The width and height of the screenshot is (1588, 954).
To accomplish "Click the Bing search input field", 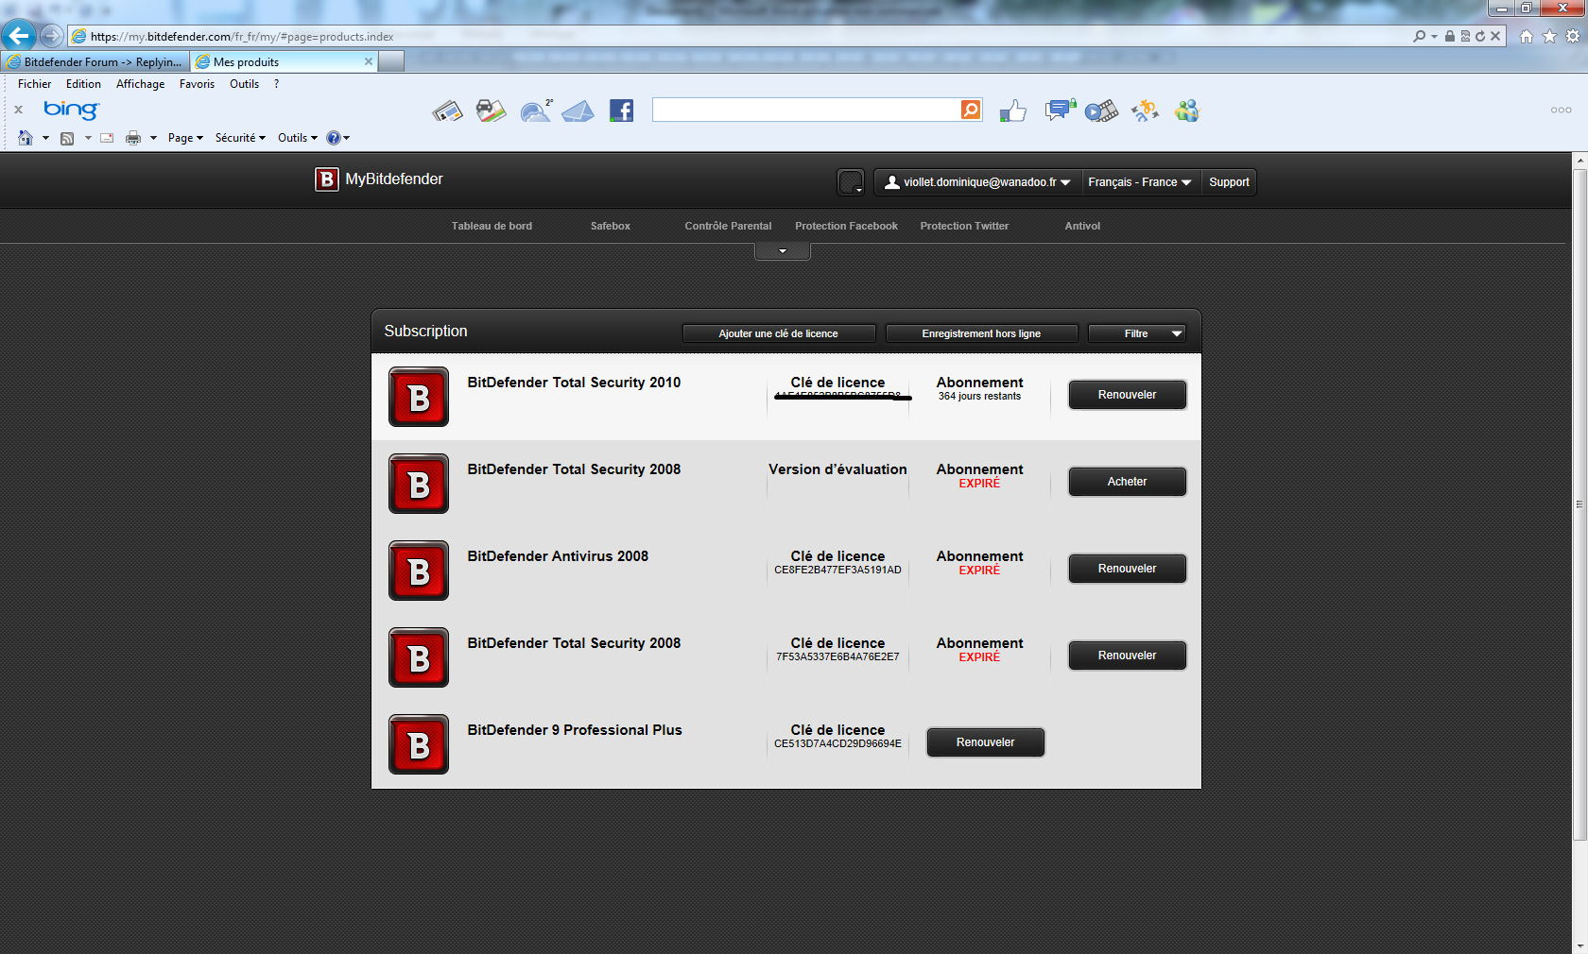I will 806,110.
